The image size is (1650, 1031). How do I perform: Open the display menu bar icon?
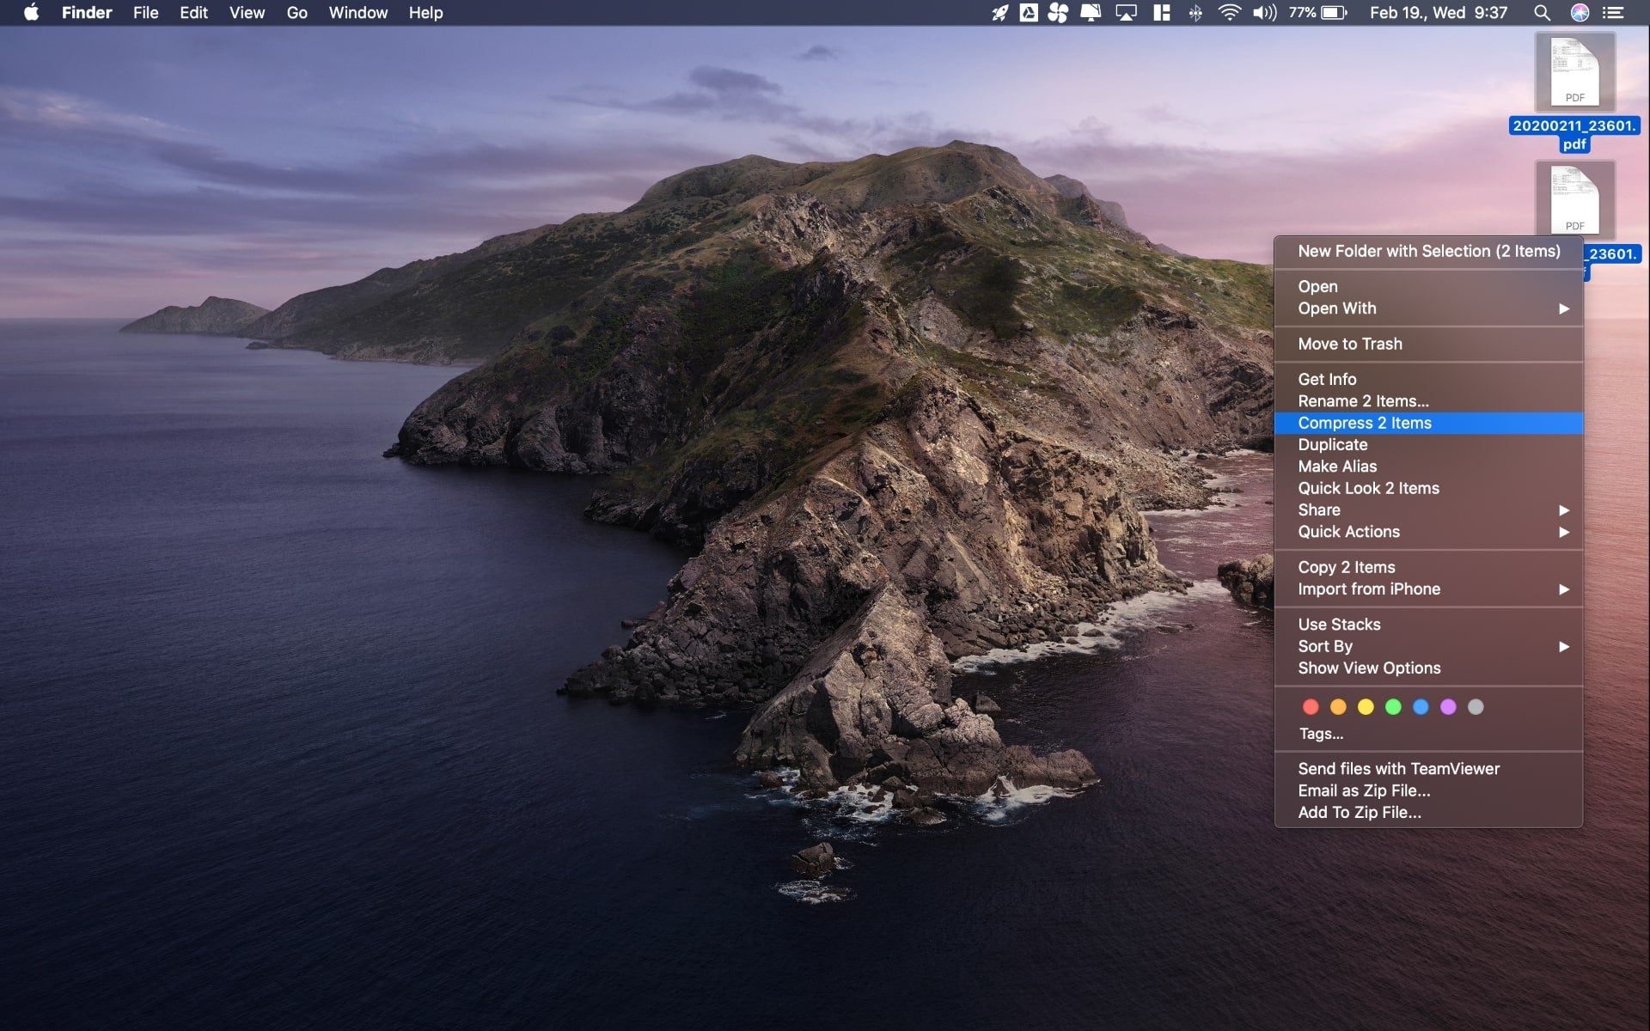pos(1091,13)
